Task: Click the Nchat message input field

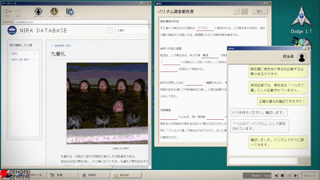Action: [263, 161]
